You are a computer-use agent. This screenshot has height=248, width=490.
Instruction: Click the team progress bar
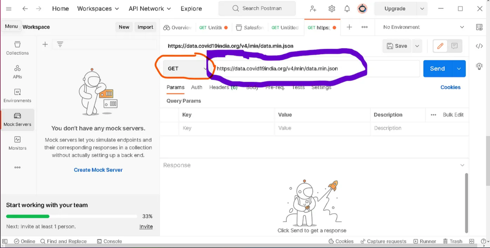pyautogui.click(x=72, y=216)
